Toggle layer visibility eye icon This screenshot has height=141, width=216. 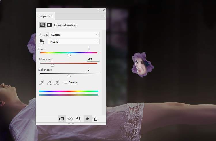click(x=87, y=119)
